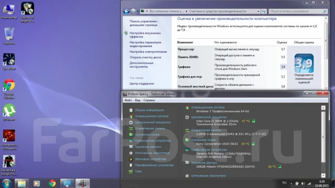The width and height of the screenshot is (335, 188).
Task: Select Центральный процессор in Speccy sidebar
Action: click(152, 122)
